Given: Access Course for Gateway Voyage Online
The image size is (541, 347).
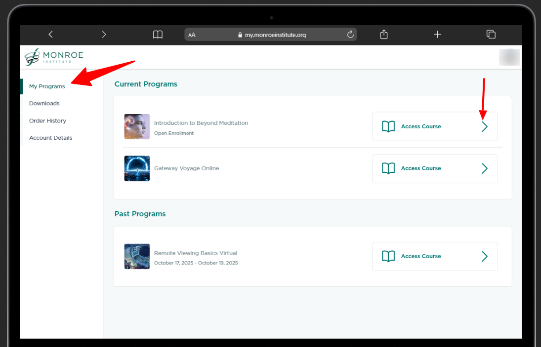Looking at the screenshot, I should click(435, 168).
